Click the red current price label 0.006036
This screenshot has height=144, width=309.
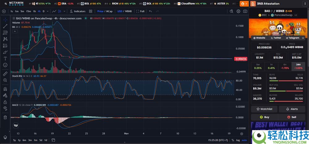[x=241, y=59]
